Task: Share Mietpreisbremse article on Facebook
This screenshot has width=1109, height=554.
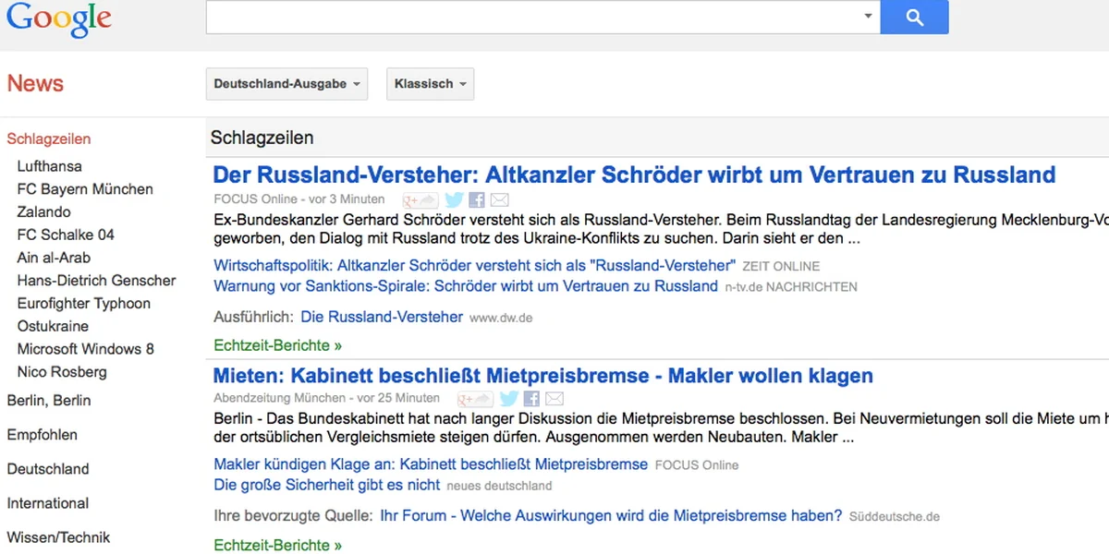Action: [x=531, y=399]
